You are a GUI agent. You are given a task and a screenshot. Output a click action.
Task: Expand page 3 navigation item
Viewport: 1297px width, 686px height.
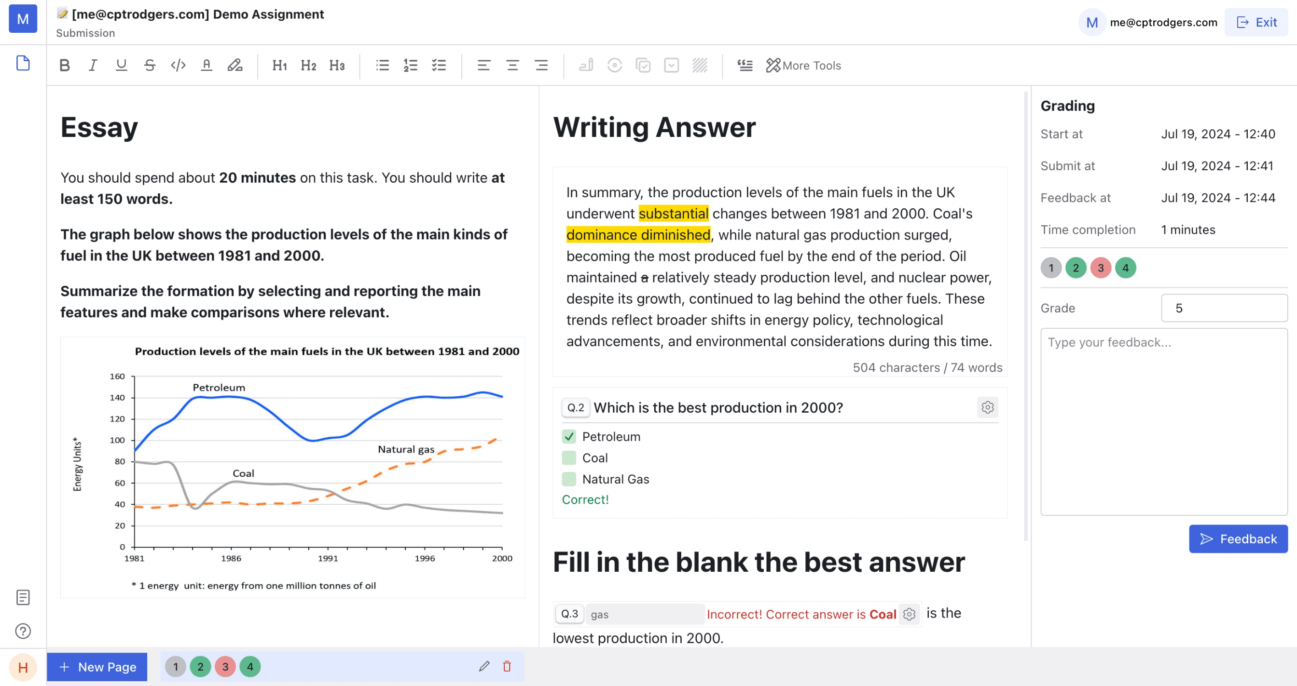tap(226, 666)
